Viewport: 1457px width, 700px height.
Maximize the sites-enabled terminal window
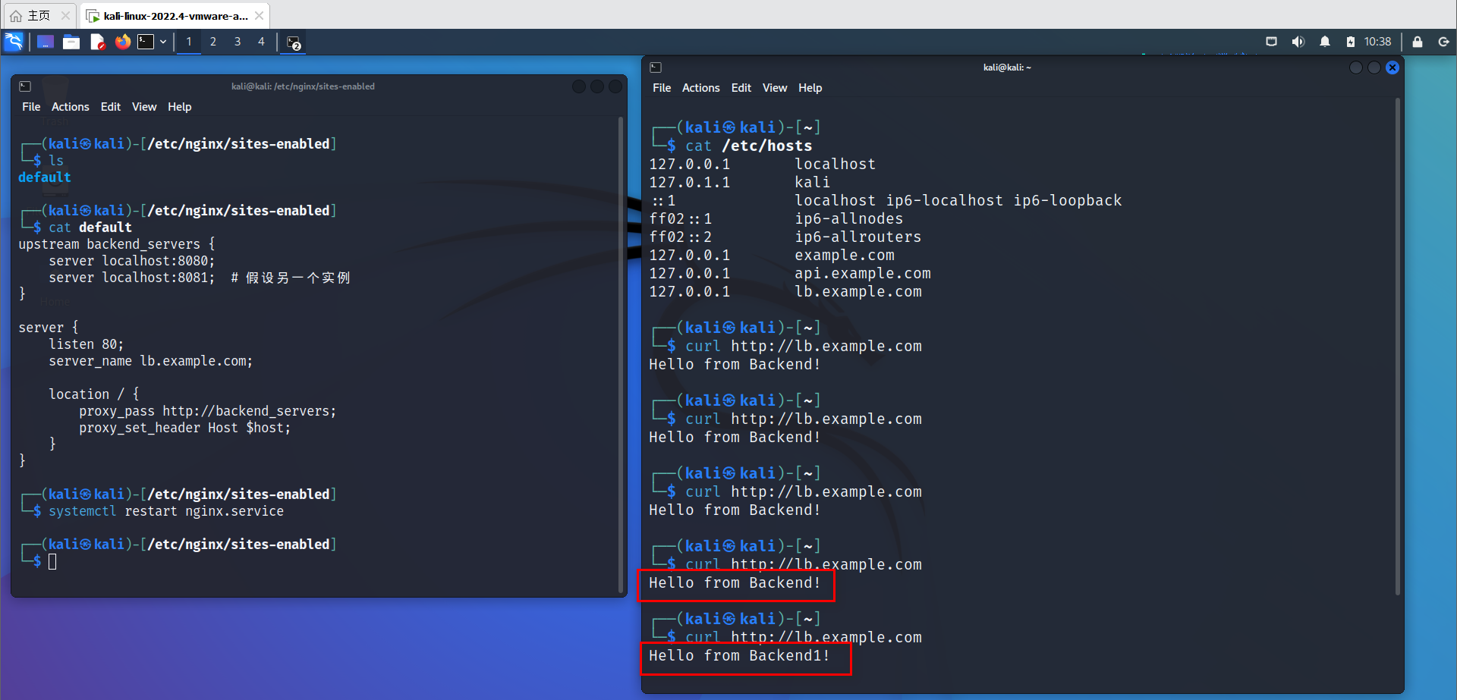[x=597, y=86]
